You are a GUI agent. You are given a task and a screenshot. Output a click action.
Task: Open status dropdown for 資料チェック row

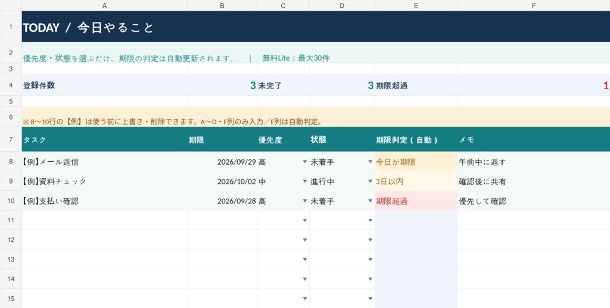click(371, 181)
